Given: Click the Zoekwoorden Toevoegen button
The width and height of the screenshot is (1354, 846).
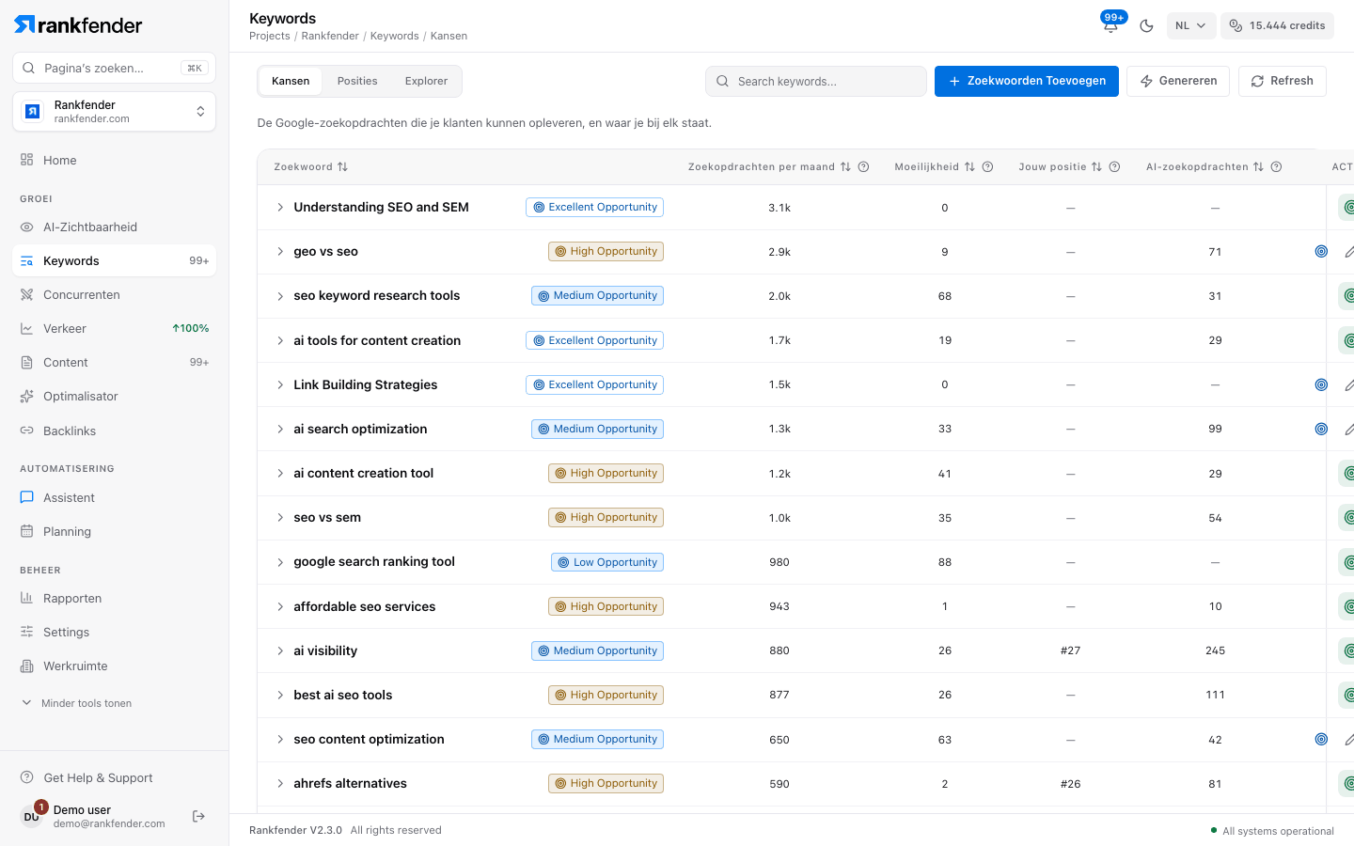Looking at the screenshot, I should coord(1027,81).
